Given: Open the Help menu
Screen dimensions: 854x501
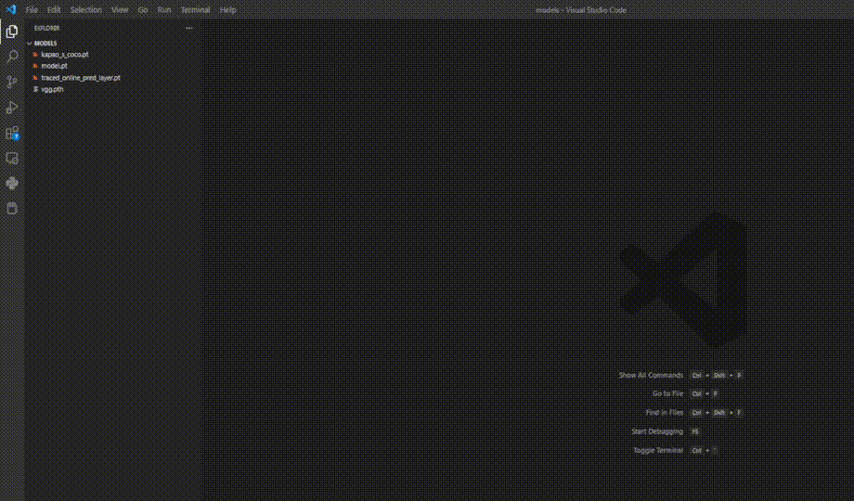Looking at the screenshot, I should pos(227,10).
